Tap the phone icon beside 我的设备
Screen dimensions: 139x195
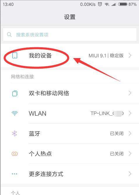15,55
